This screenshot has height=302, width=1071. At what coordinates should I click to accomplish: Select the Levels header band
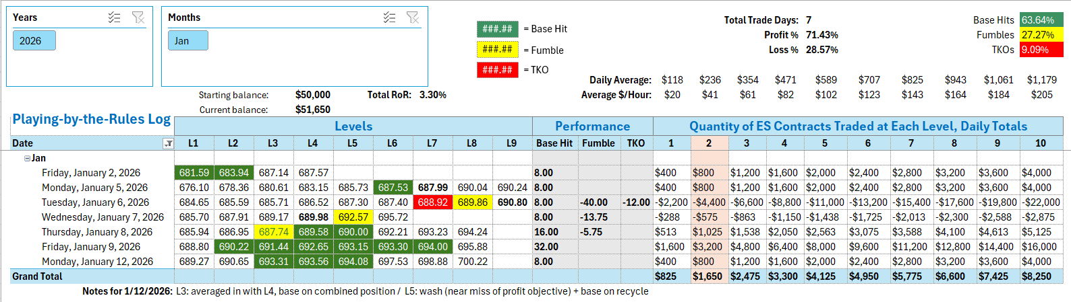tap(353, 126)
